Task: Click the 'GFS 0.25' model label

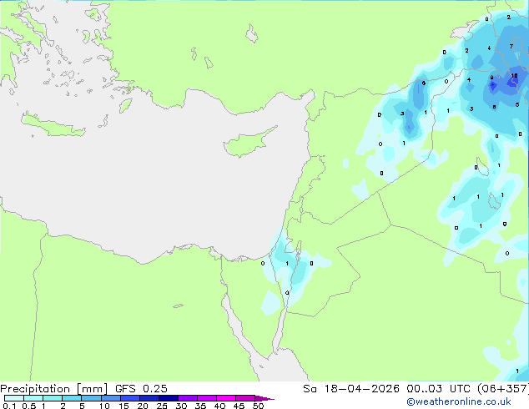Action: pos(141,389)
